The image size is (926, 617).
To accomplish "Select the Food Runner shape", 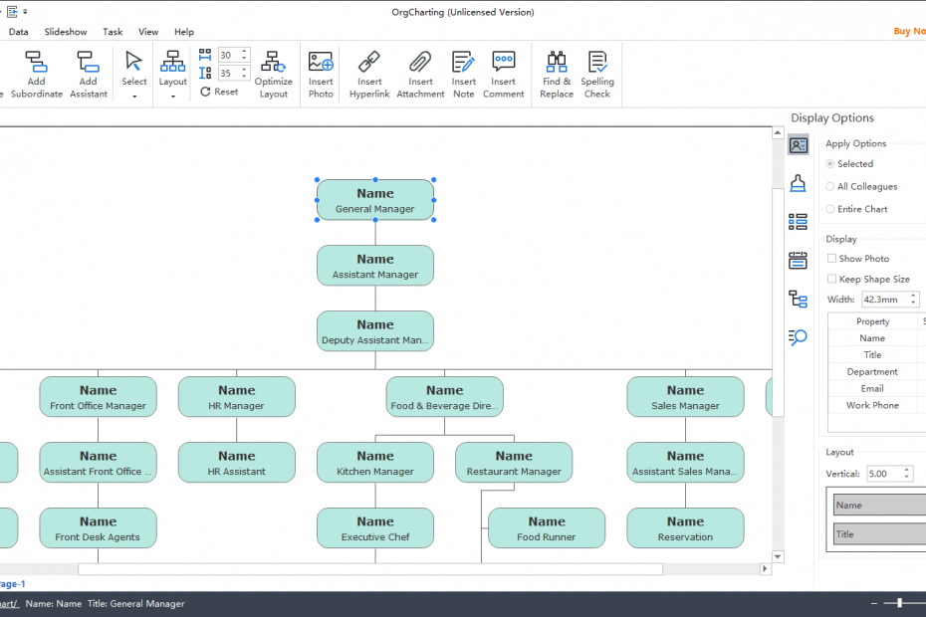I will pyautogui.click(x=547, y=527).
